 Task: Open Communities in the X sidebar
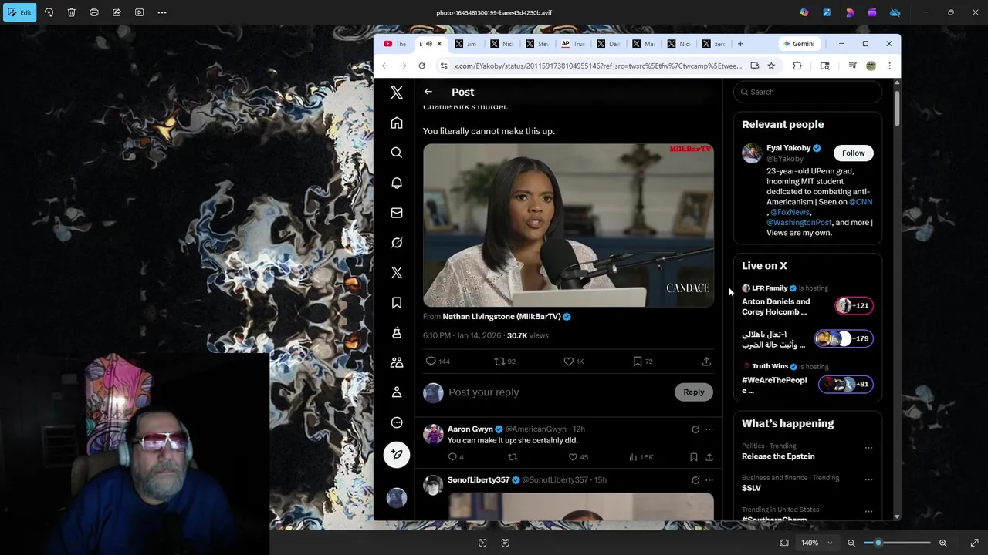click(397, 362)
